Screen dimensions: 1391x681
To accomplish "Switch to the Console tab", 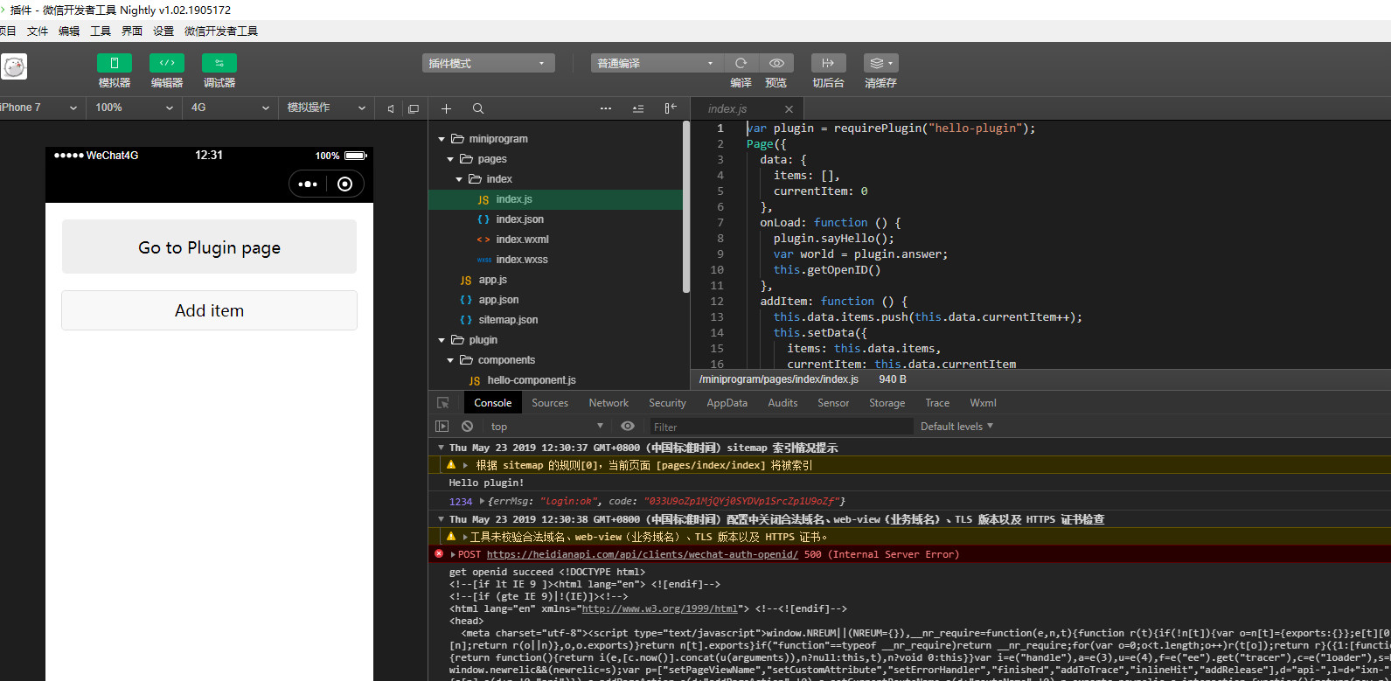I will tap(493, 403).
